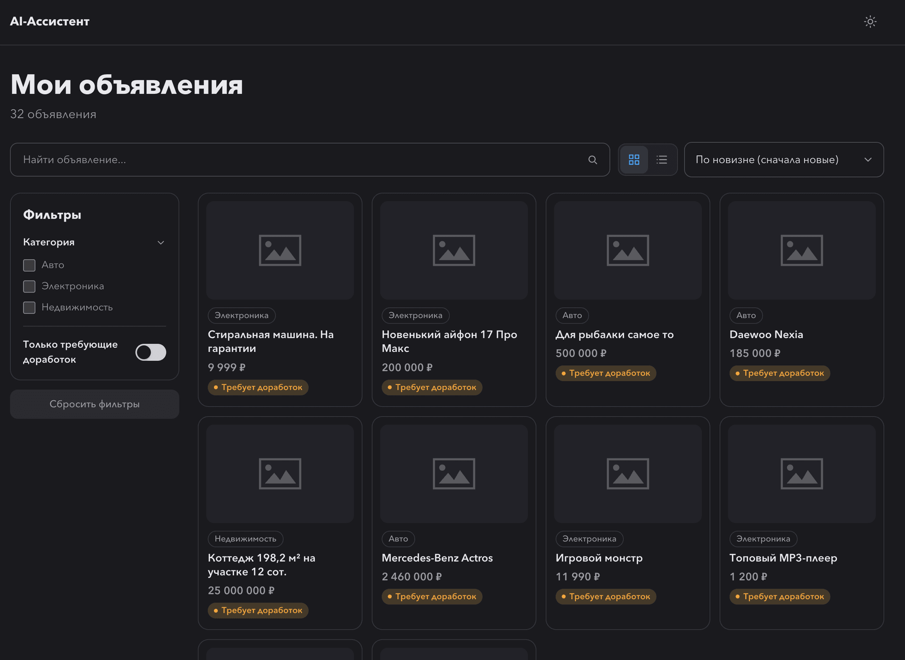
Task: Check the Электроника category checkbox
Action: [29, 286]
